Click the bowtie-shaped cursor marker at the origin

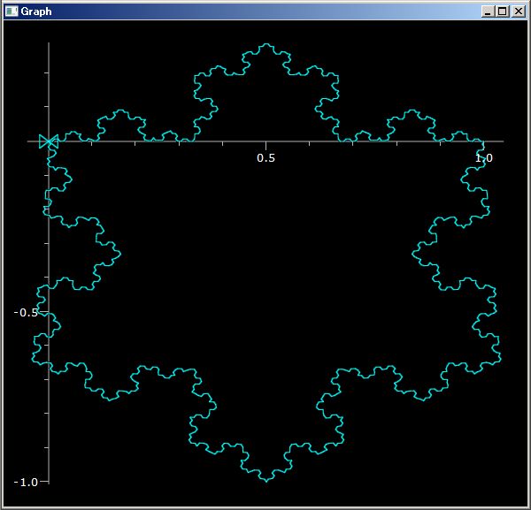coord(49,141)
